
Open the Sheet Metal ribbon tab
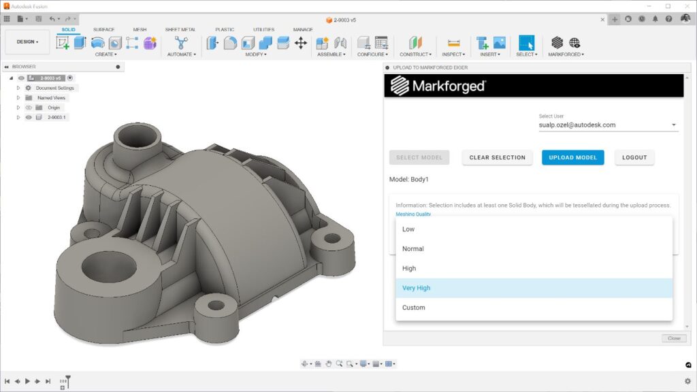[x=180, y=29]
